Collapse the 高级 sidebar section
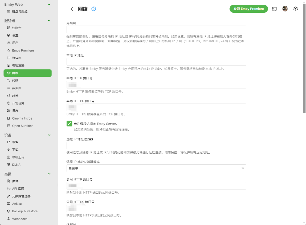The height and width of the screenshot is (225, 306). (x=49, y=174)
